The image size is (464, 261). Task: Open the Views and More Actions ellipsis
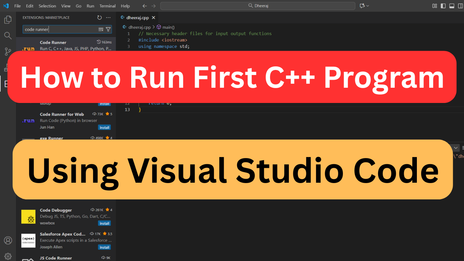(108, 17)
